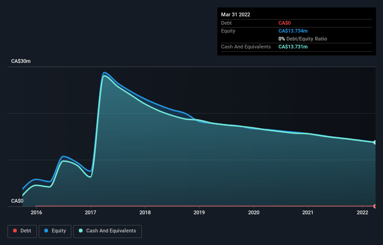Click the red Debt legend dot

[x=15, y=231]
